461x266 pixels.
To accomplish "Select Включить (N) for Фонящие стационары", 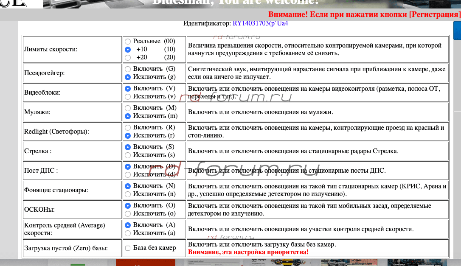I will click(x=128, y=186).
